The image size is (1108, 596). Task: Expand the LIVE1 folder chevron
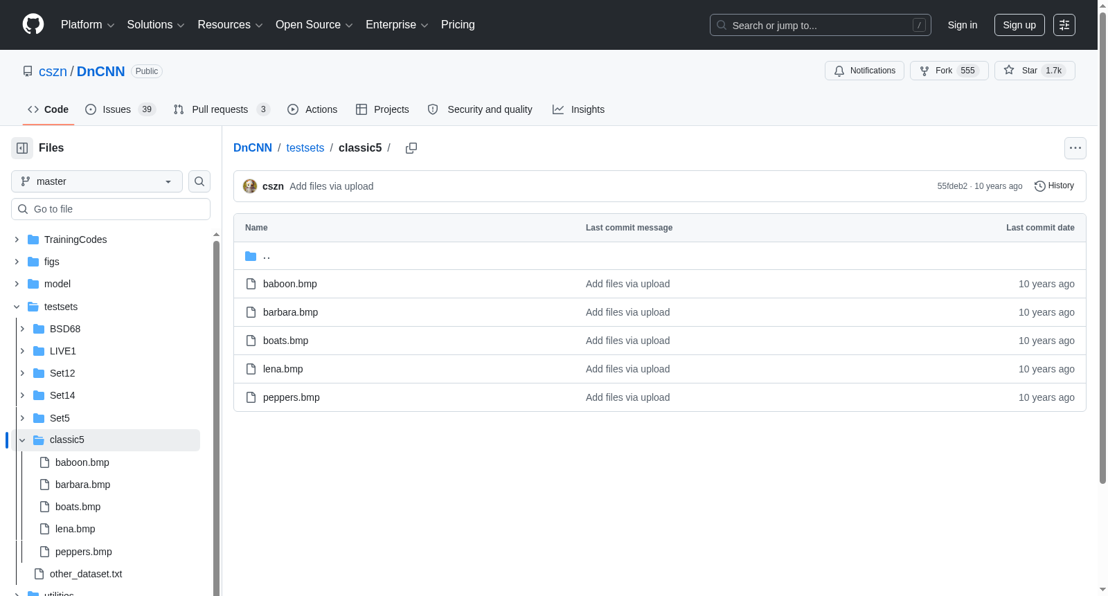[22, 351]
